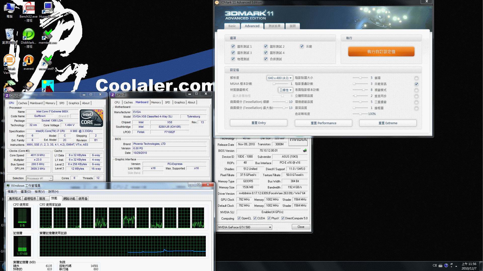The width and height of the screenshot is (483, 271).
Task: Click the 效能 tab in Windows Task Manager
Action: (x=54, y=198)
